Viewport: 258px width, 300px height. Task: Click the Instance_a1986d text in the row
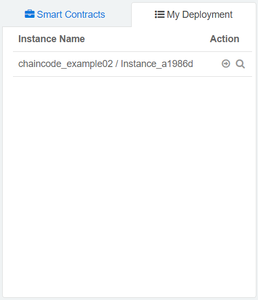pyautogui.click(x=157, y=64)
